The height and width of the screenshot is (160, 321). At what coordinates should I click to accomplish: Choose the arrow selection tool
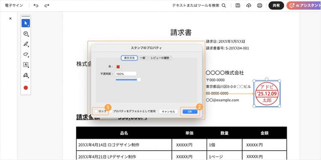click(26, 23)
